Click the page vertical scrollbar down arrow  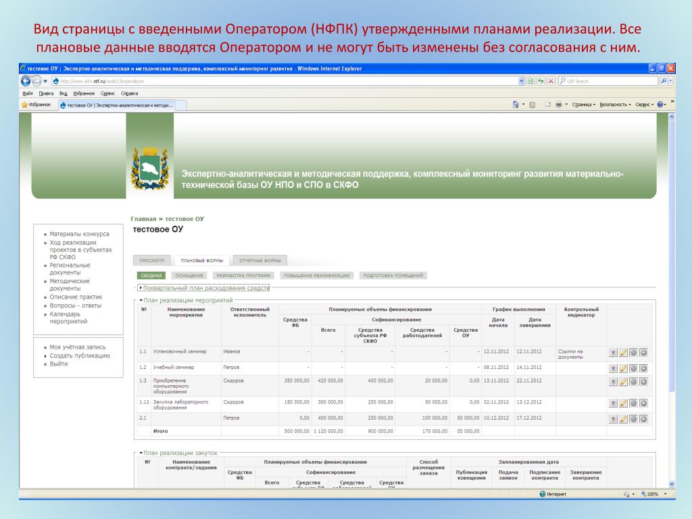(671, 484)
